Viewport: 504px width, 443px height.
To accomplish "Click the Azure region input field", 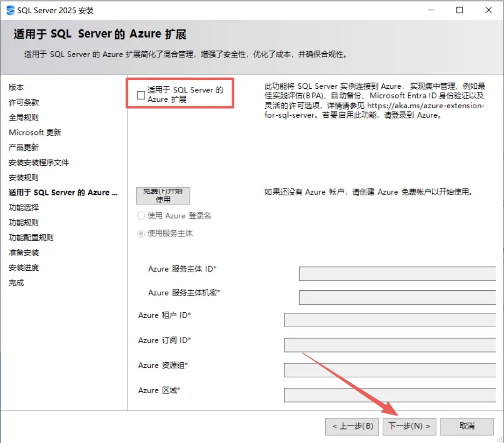I will [390, 395].
